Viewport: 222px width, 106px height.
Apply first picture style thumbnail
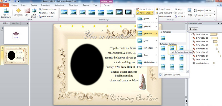tap(64, 12)
